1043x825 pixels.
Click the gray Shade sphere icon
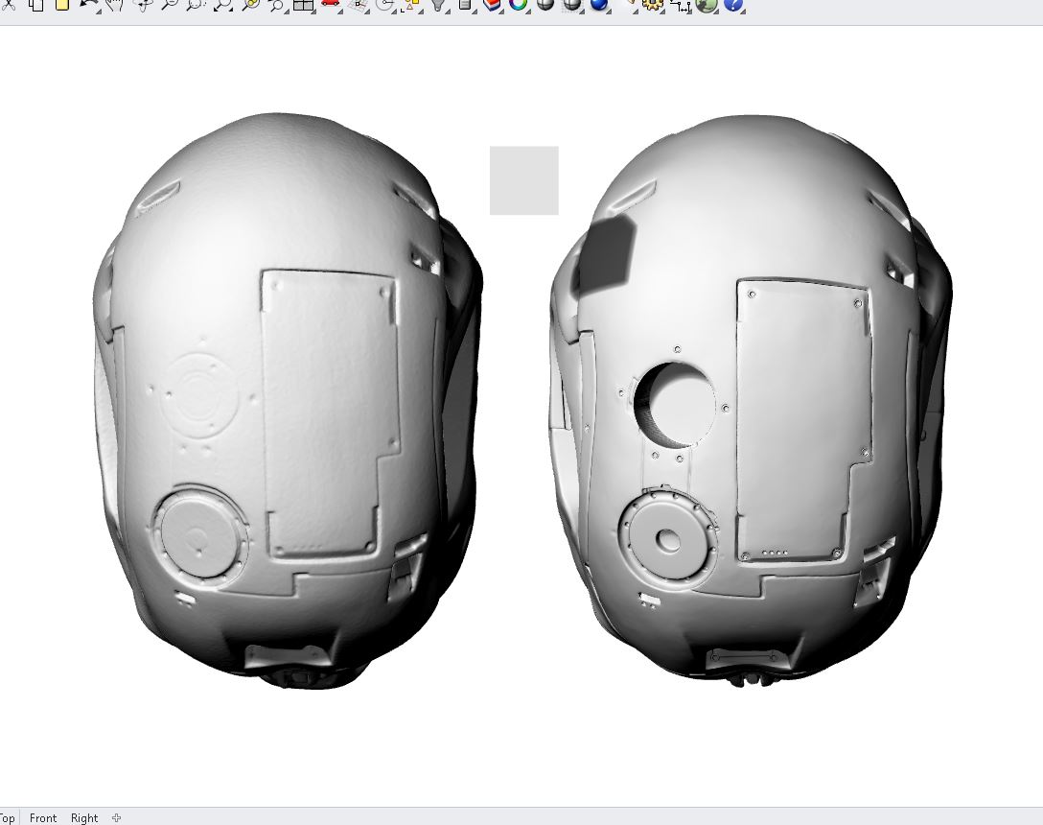(x=545, y=5)
